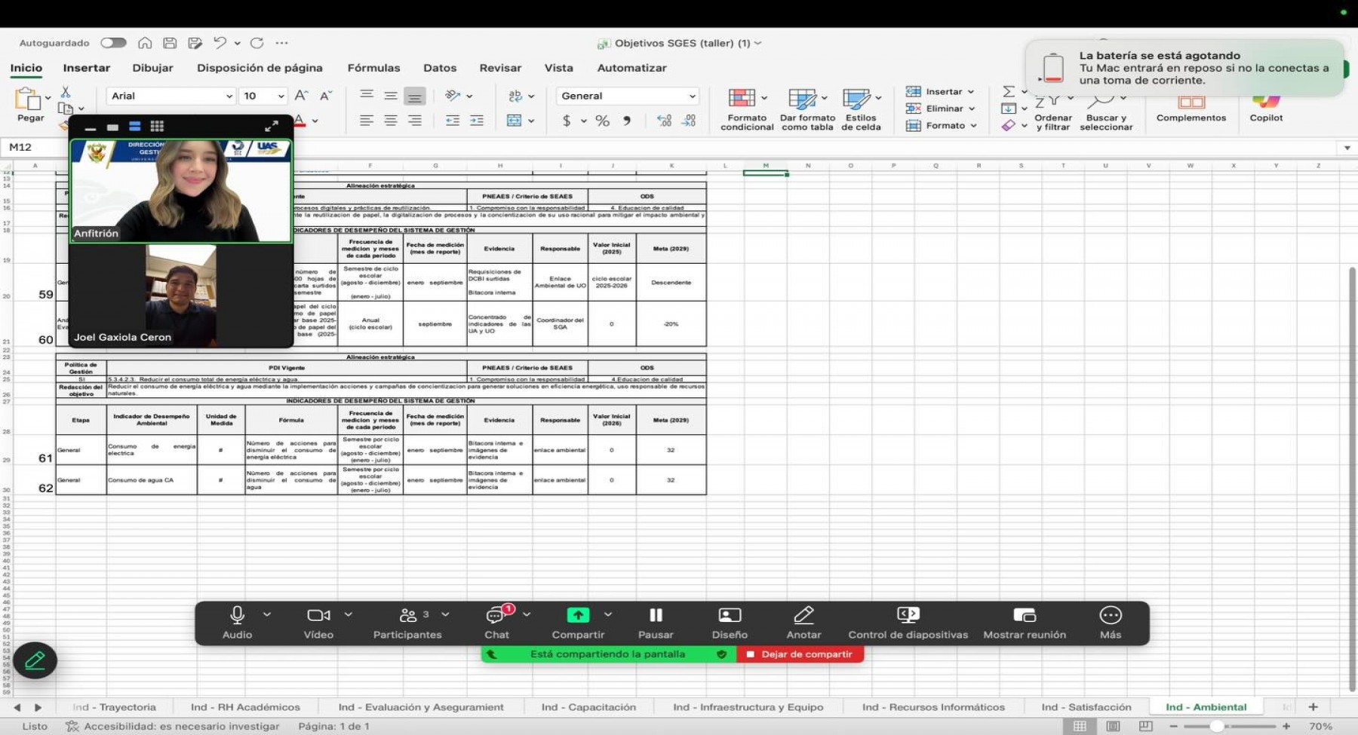Click the Dejar de compartir button

[800, 654]
